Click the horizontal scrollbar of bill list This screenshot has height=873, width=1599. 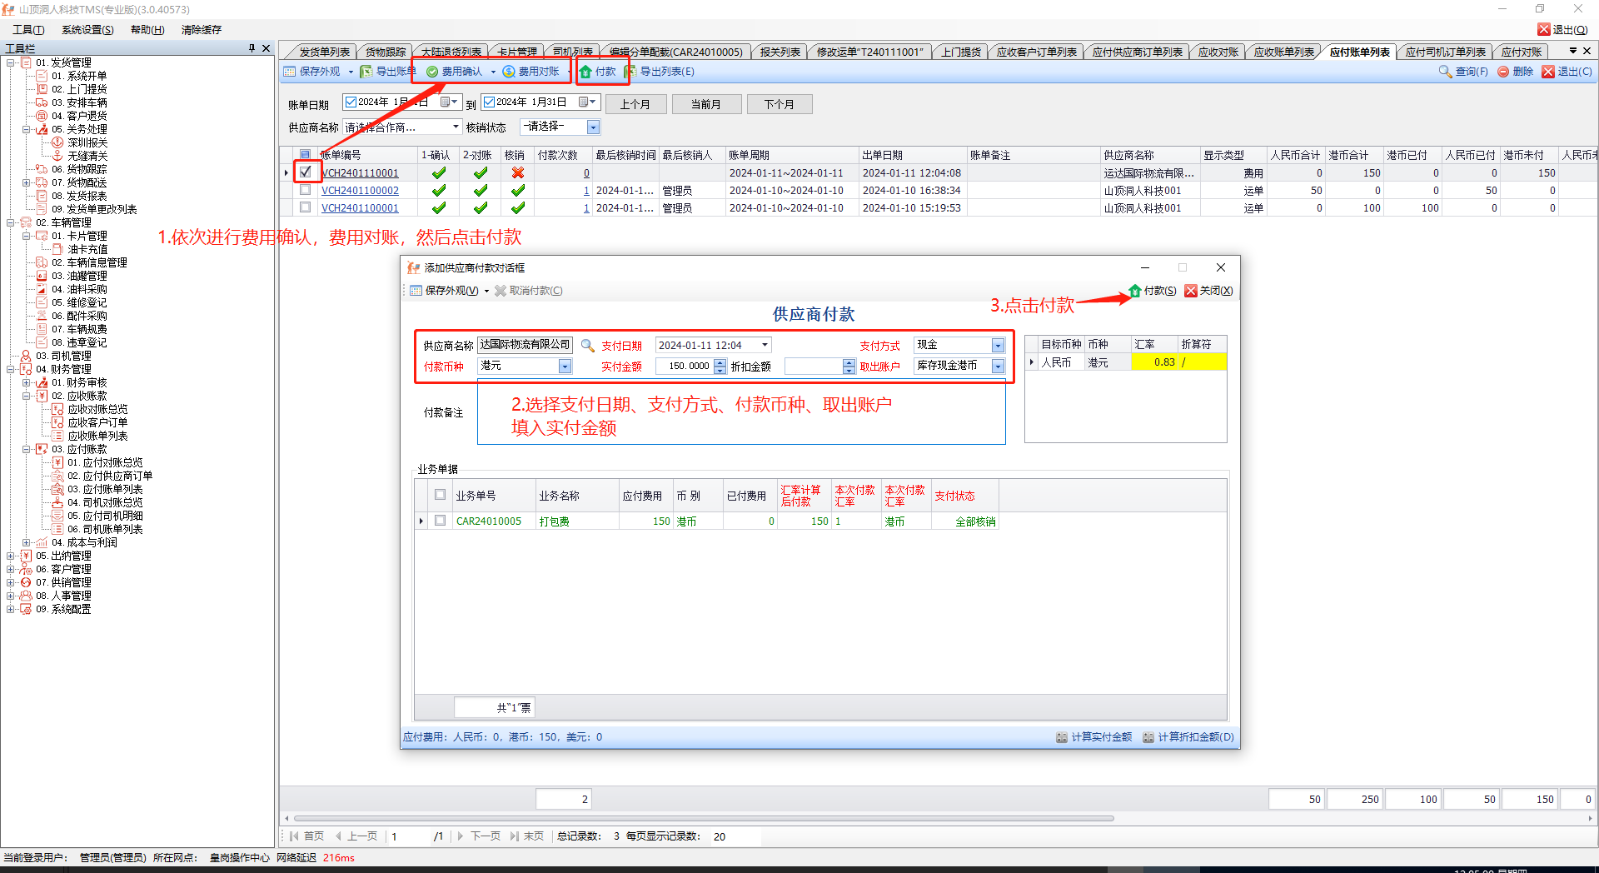[704, 819]
